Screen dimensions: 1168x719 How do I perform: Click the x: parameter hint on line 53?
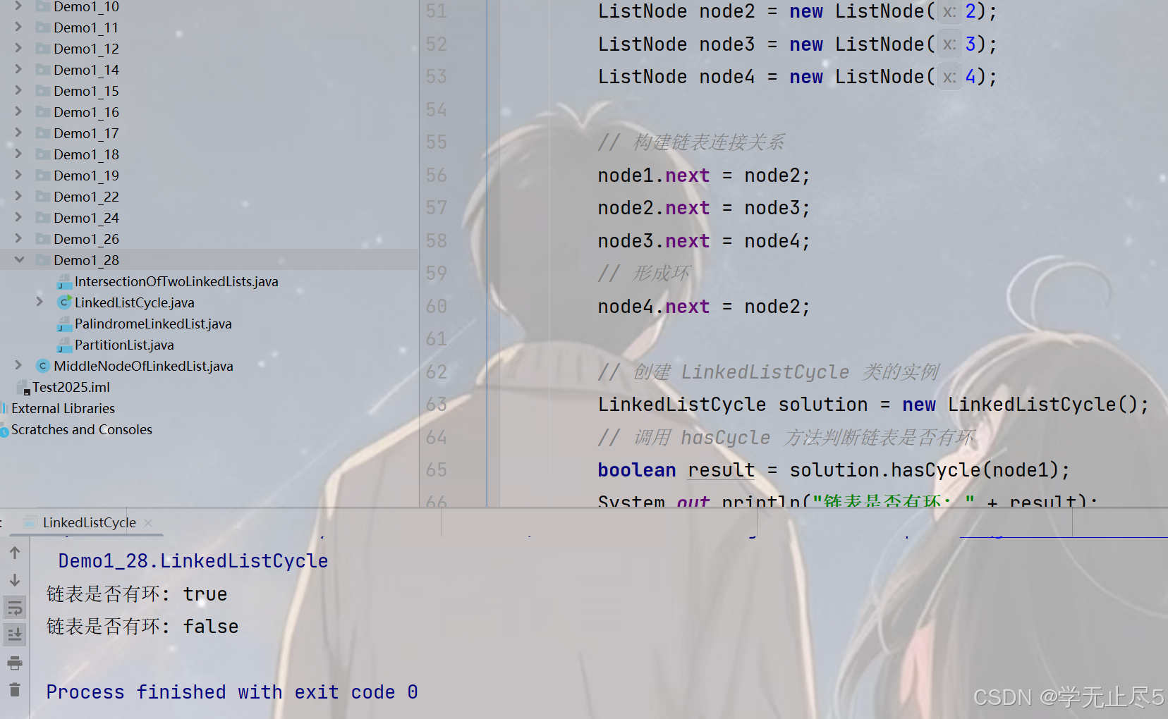point(949,77)
